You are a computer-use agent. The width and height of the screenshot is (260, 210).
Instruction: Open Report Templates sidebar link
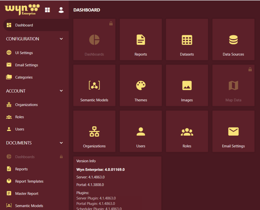click(x=29, y=181)
